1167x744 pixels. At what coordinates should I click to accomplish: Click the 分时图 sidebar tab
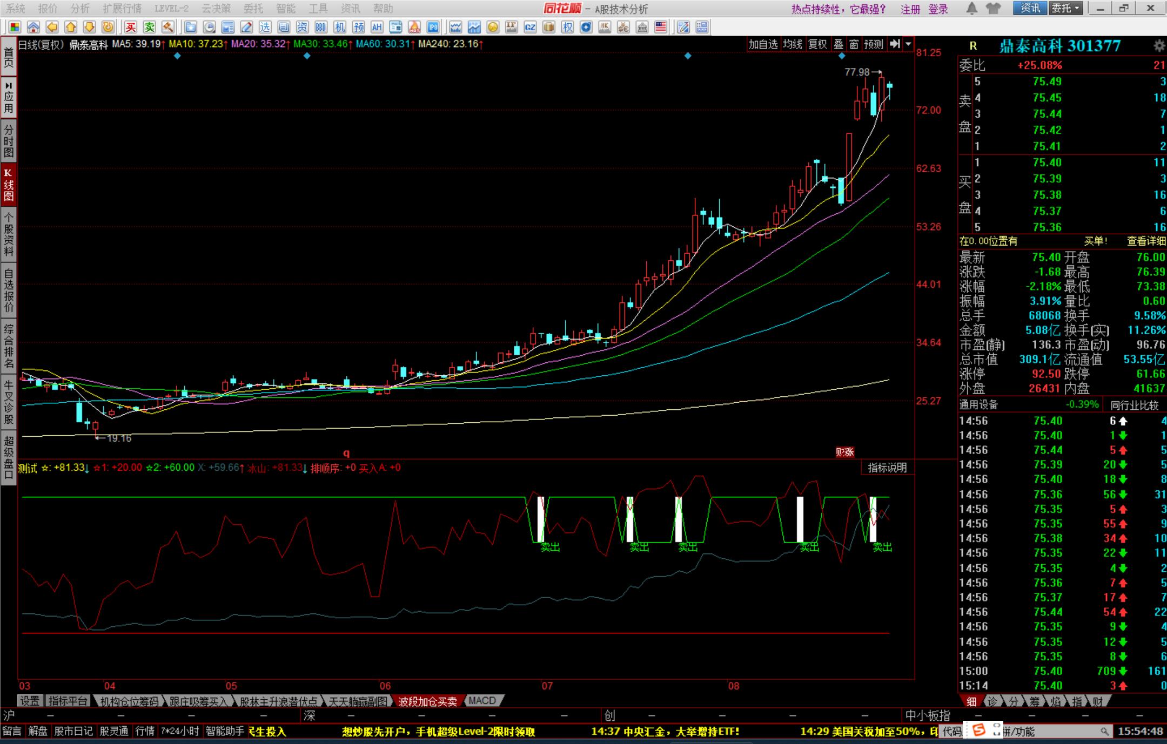pyautogui.click(x=9, y=140)
